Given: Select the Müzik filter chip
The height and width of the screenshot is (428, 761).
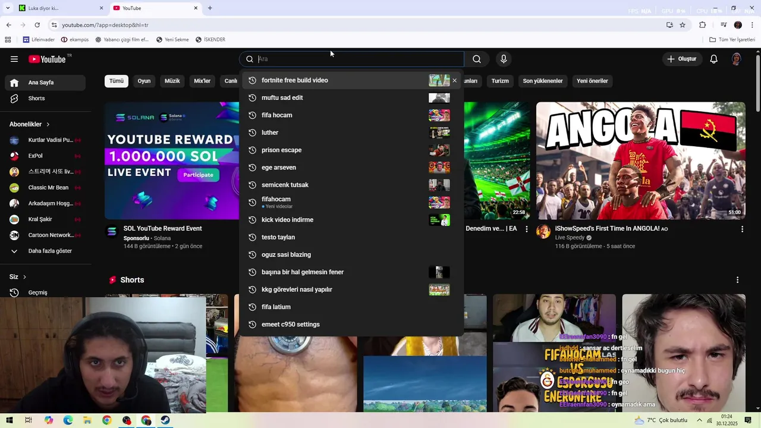Looking at the screenshot, I should click(172, 81).
